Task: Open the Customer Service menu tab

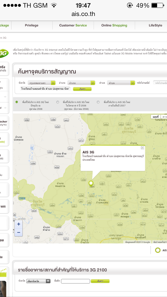Action: [x=73, y=25]
